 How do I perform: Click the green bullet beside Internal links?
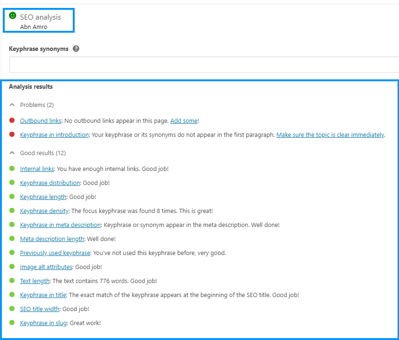[x=12, y=169]
